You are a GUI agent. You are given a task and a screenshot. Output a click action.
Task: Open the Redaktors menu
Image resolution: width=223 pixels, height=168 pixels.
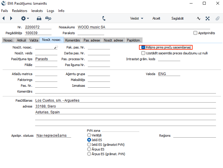coord(20,11)
